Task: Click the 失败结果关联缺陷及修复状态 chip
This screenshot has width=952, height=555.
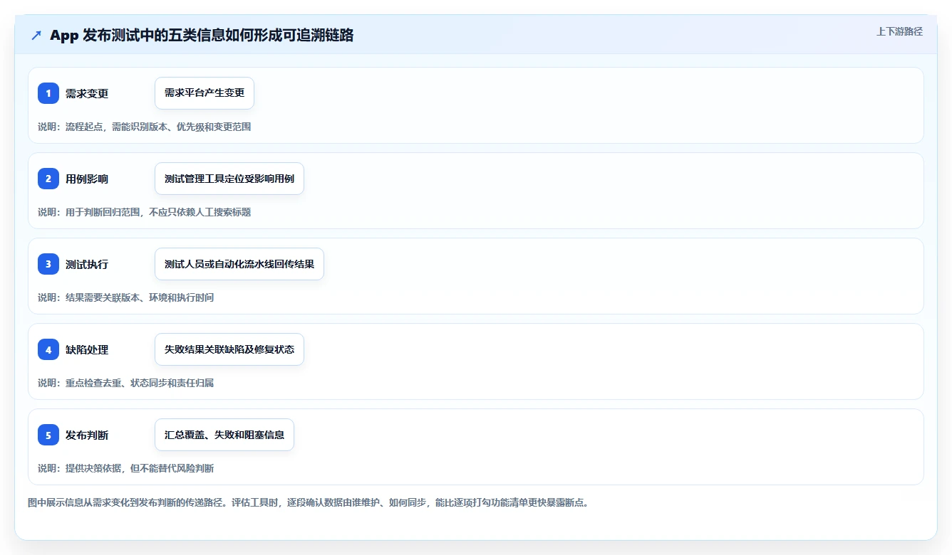Action: tap(229, 349)
